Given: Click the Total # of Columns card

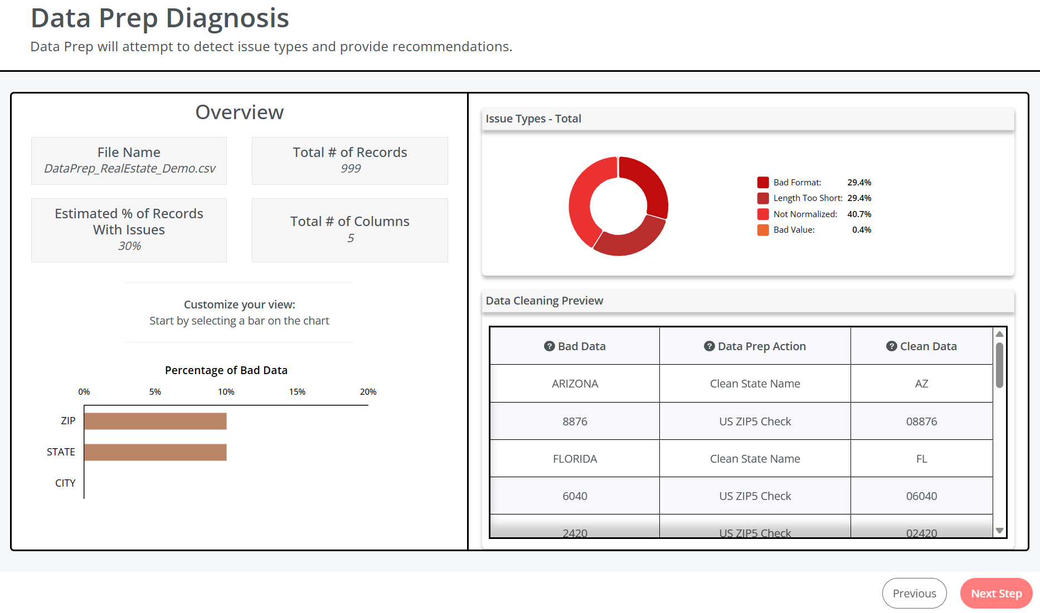Looking at the screenshot, I should [350, 230].
